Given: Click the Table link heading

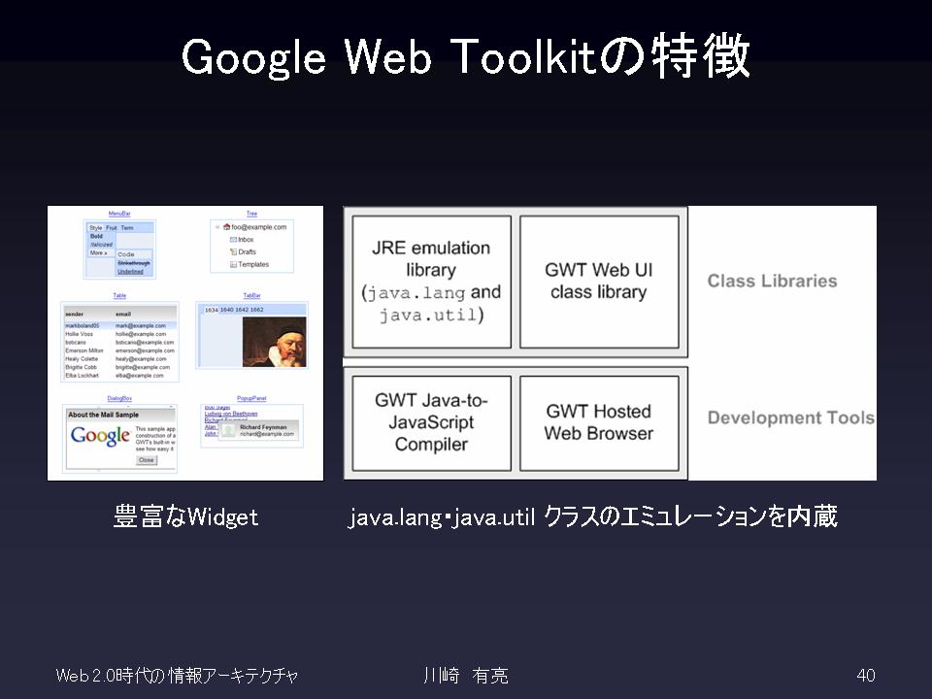Looking at the screenshot, I should coord(119,295).
